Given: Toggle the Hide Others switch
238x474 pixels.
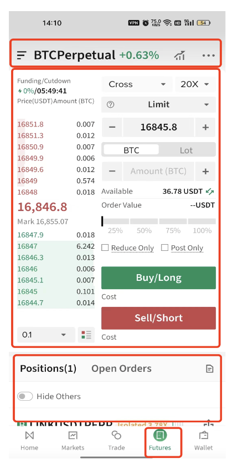Looking at the screenshot, I should [x=25, y=396].
